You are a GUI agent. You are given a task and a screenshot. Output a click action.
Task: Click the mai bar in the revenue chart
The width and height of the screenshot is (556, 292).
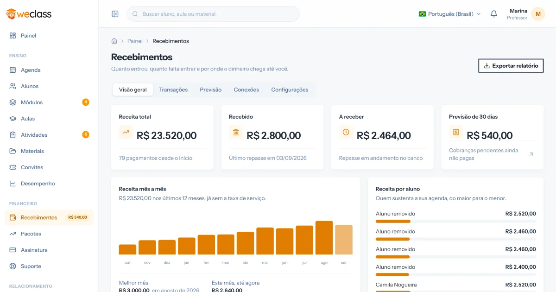pyautogui.click(x=265, y=241)
